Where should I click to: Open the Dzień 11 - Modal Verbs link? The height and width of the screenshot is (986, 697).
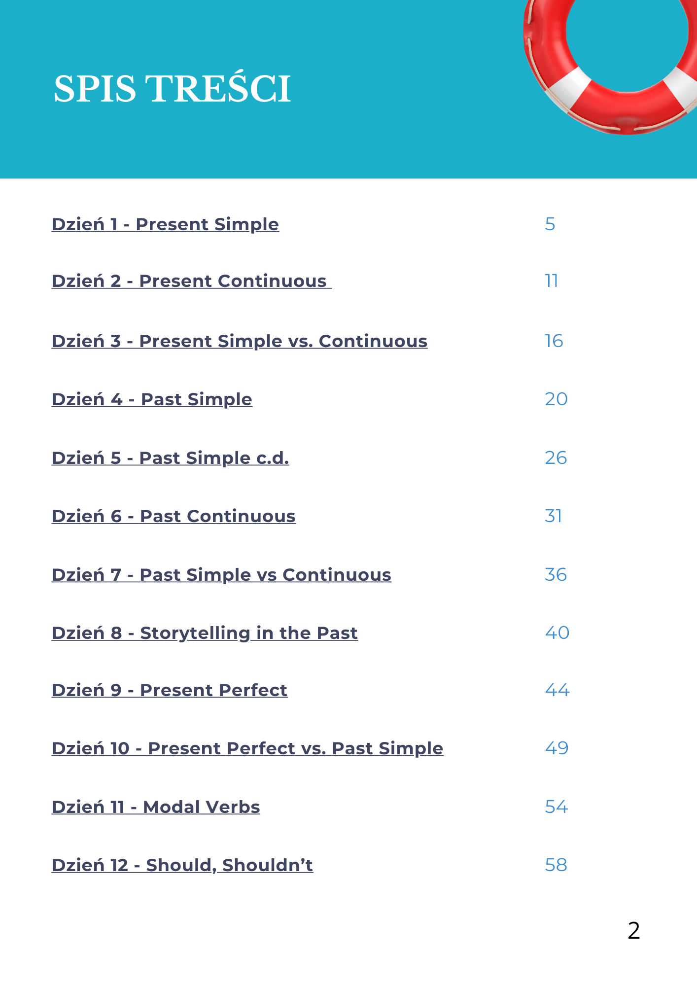156,807
